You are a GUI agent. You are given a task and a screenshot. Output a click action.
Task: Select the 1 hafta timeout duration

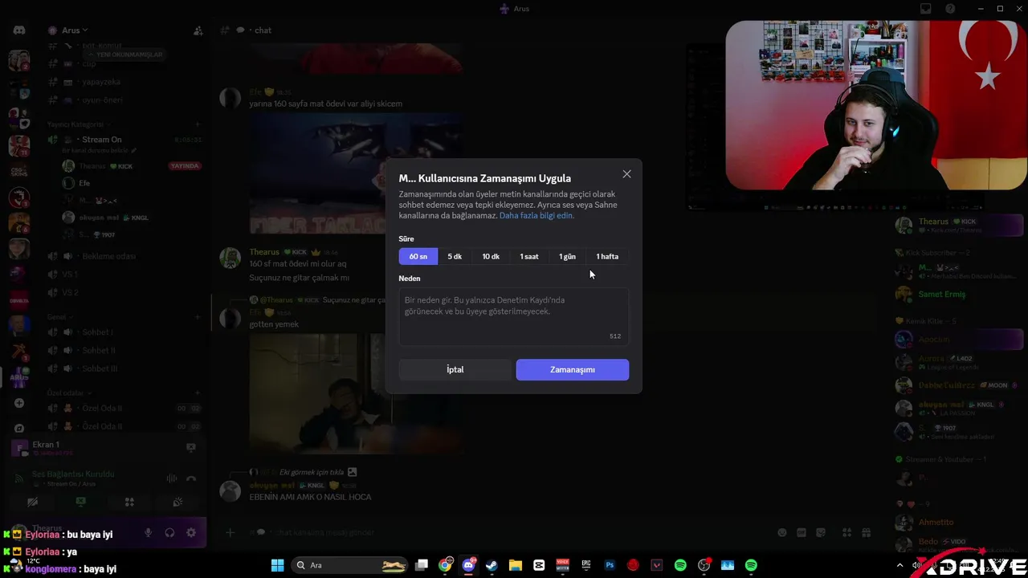click(607, 256)
